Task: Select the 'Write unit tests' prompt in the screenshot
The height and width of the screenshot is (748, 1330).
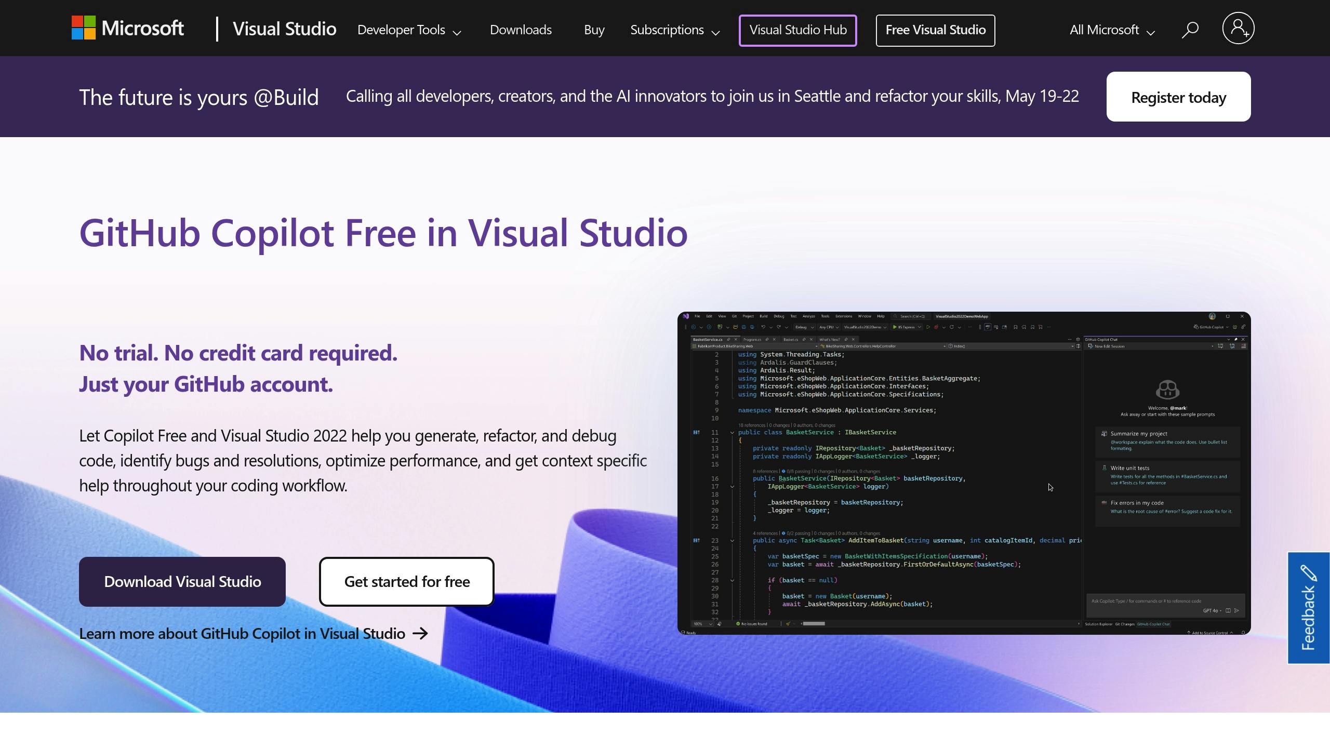Action: [x=1167, y=475]
